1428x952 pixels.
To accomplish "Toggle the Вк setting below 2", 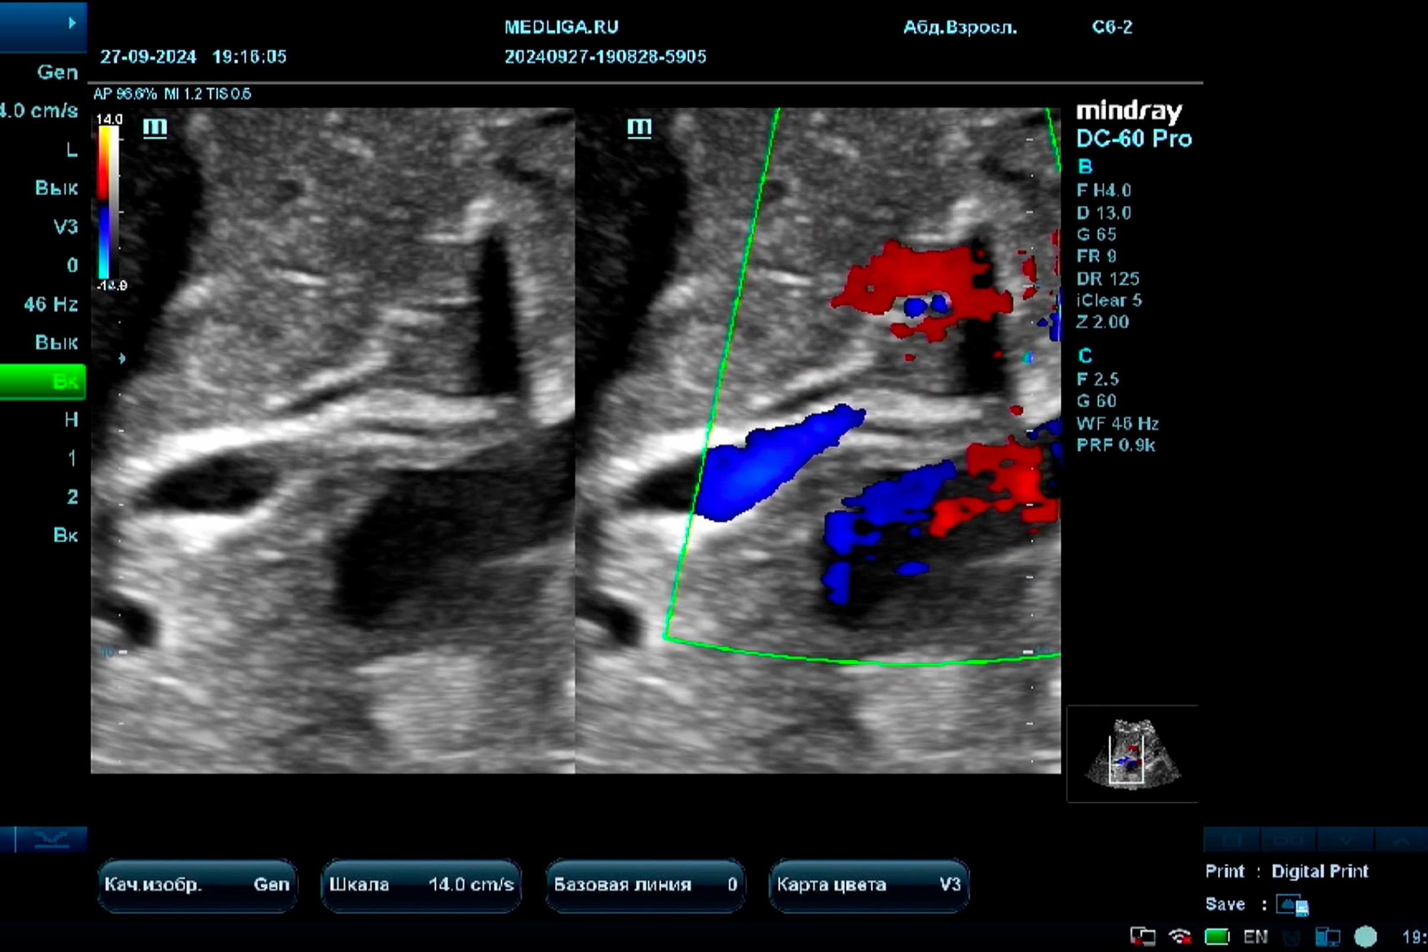I will click(65, 535).
